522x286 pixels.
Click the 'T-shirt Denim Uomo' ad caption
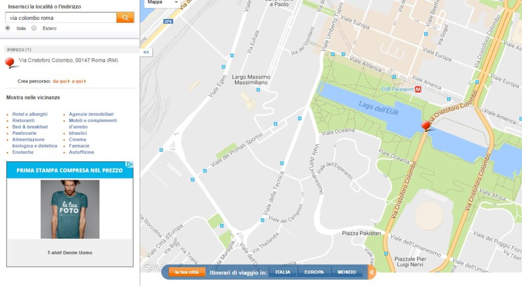pyautogui.click(x=69, y=252)
